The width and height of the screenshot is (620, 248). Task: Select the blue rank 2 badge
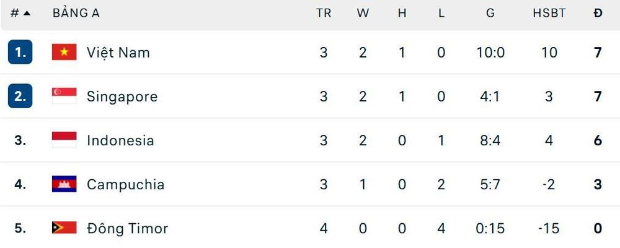(20, 96)
